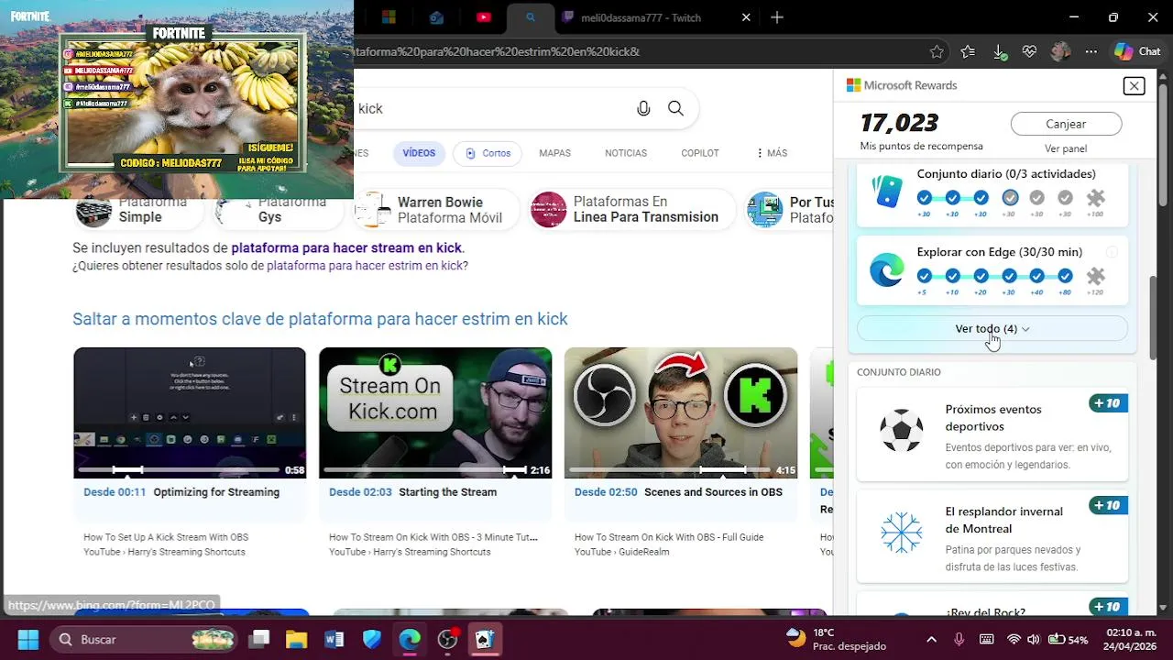Switch to the YouTube pinned tab
Image resolution: width=1173 pixels, height=660 pixels.
pyautogui.click(x=484, y=17)
